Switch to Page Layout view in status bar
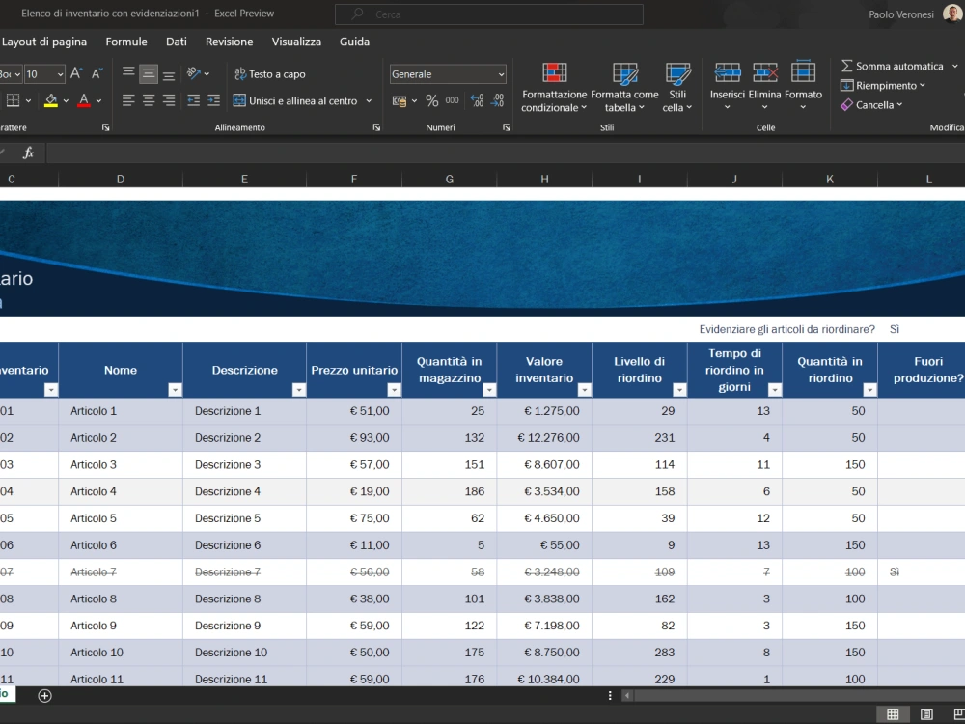This screenshot has width=965, height=724. [926, 714]
